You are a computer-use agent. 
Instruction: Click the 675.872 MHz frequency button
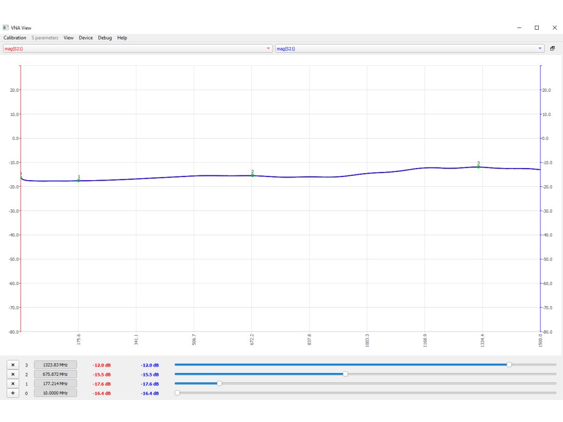(x=56, y=374)
